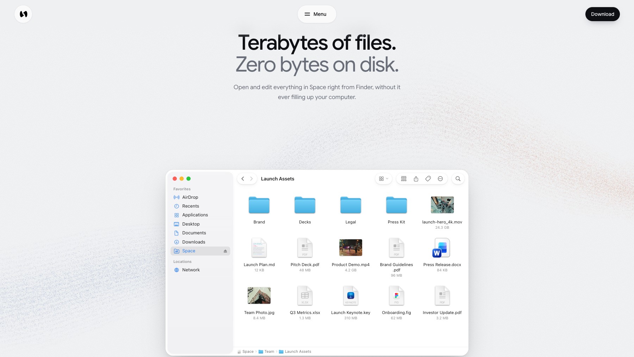The image size is (634, 357).
Task: Go back with the Finder back arrow
Action: pyautogui.click(x=243, y=179)
